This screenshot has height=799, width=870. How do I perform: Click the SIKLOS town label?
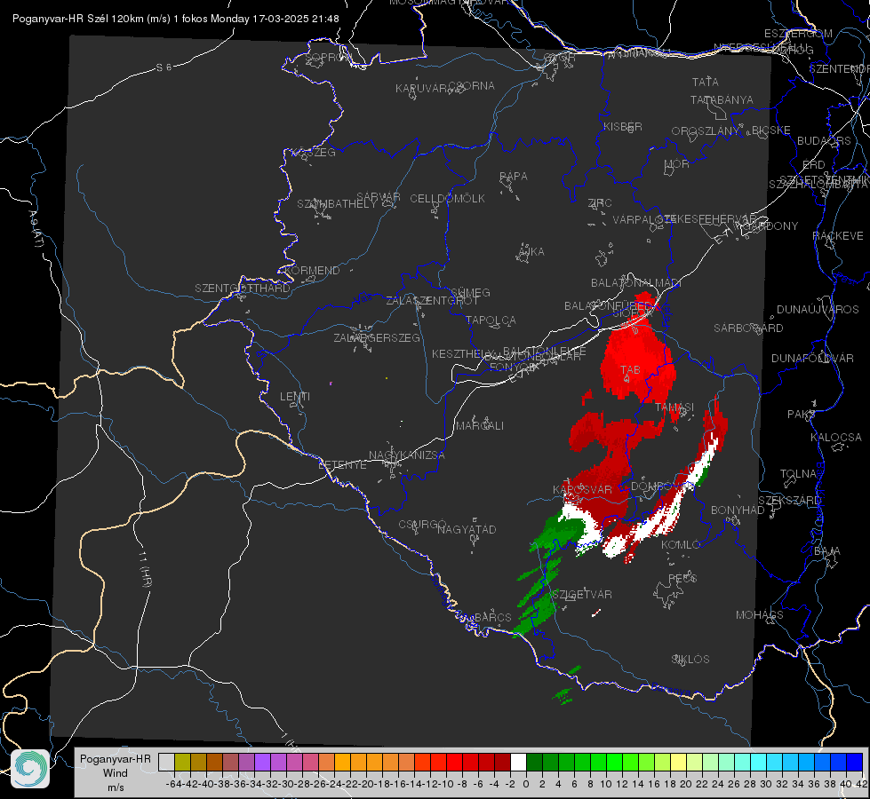690,660
